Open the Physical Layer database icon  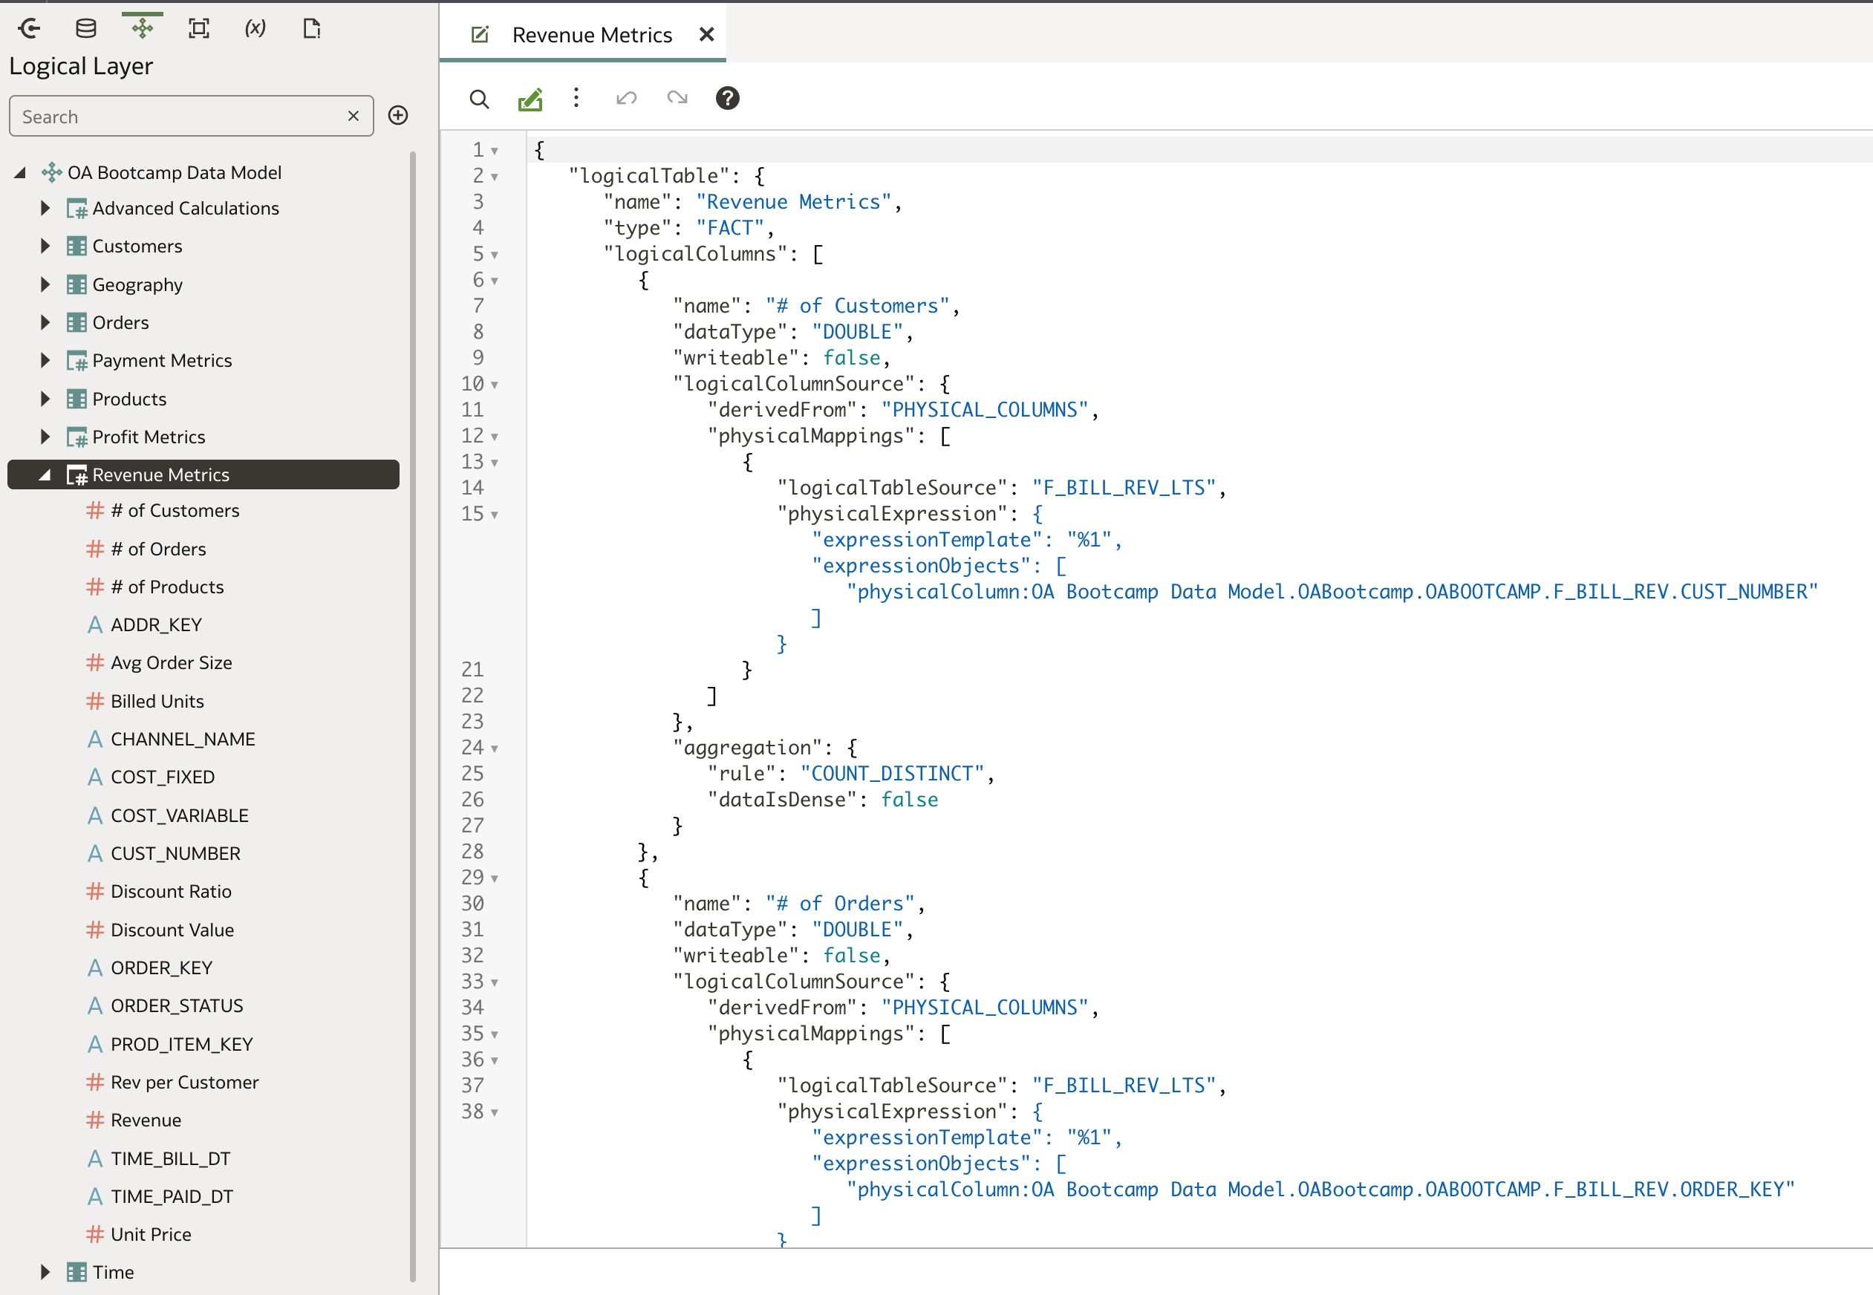86,28
